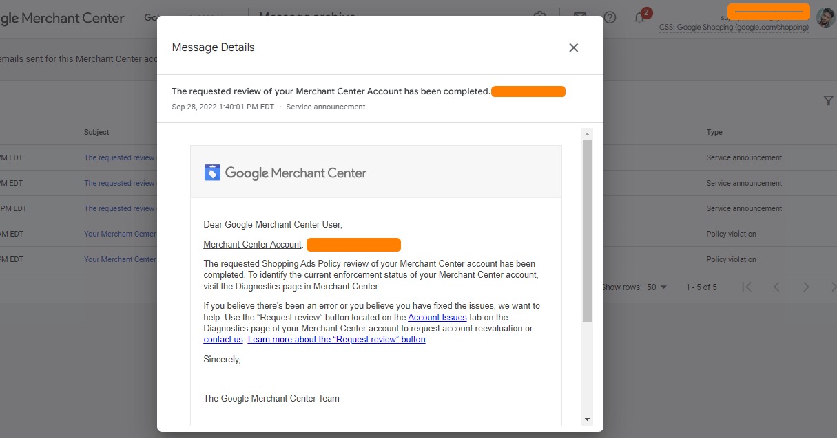Open 'Learn more about the Request review button' link
Viewport: 837px width, 438px height.
(337, 340)
